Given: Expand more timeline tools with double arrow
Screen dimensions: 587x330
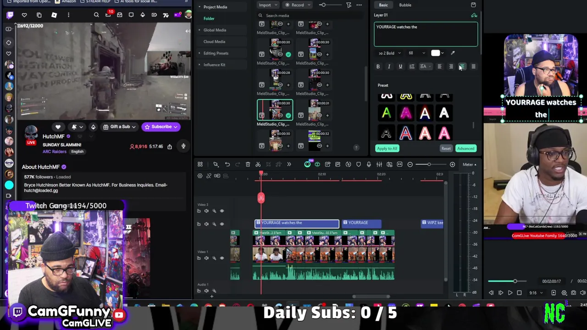Looking at the screenshot, I should 289,165.
